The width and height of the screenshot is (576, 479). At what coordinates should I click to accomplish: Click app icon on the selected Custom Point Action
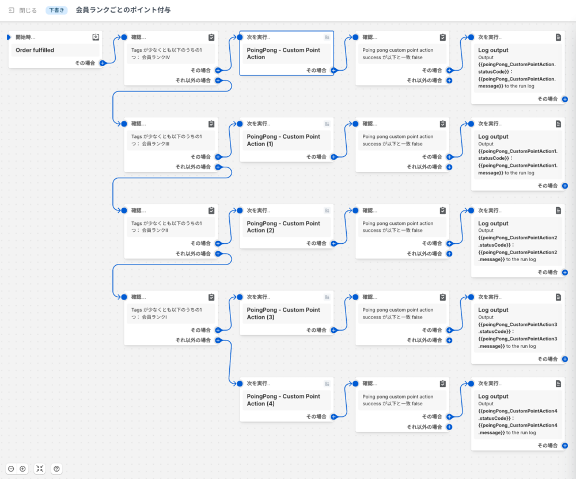coord(327,37)
